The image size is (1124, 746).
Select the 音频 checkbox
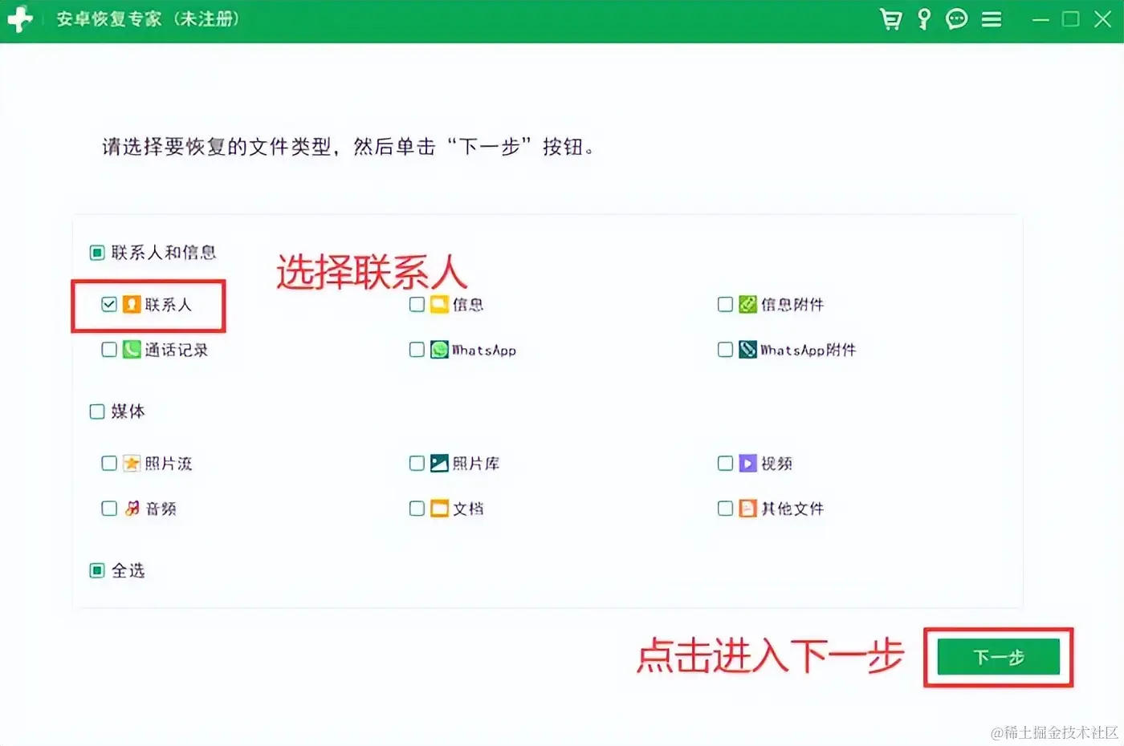(x=109, y=509)
